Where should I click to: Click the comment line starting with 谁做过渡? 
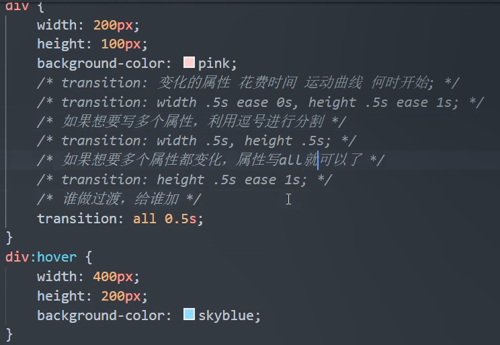pos(119,199)
